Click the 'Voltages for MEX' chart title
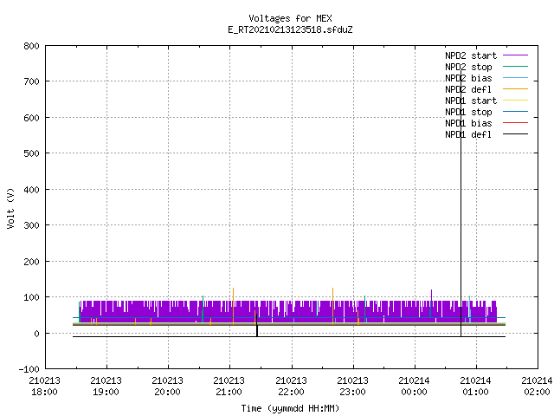This screenshot has height=416, width=554. coord(290,18)
